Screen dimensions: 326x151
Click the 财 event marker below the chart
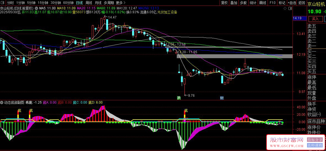(x=222, y=98)
